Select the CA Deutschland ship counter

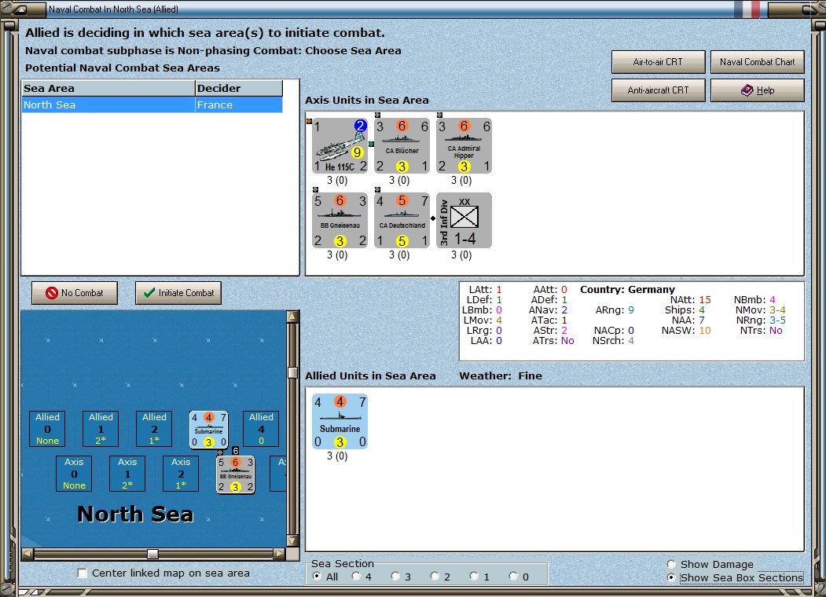[x=402, y=220]
